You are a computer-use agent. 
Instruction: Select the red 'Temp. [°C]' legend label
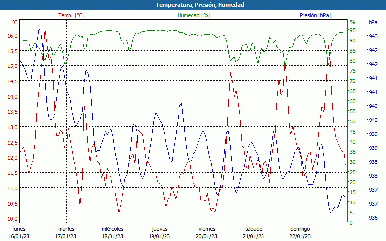click(71, 15)
